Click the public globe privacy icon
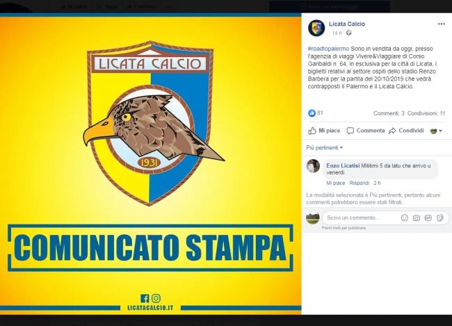Image resolution: width=452 pixels, height=326 pixels. tap(349, 33)
